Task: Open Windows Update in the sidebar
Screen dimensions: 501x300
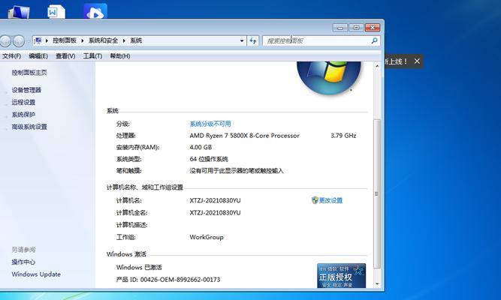Action: (36, 274)
